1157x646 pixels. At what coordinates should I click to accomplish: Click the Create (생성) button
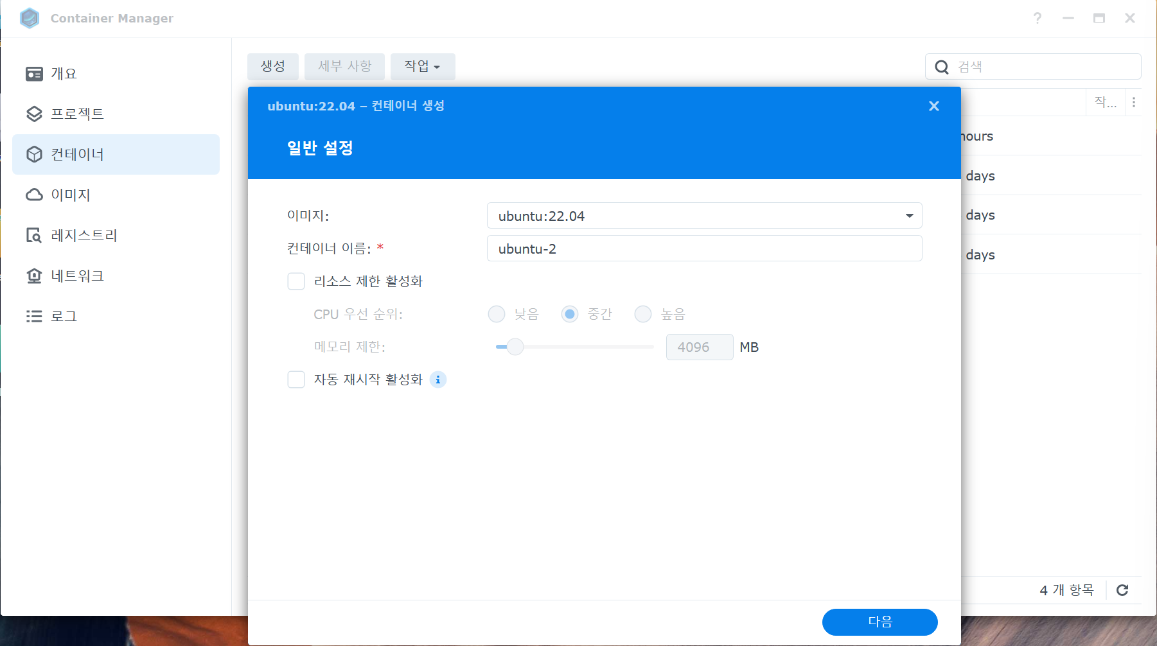[x=273, y=67]
